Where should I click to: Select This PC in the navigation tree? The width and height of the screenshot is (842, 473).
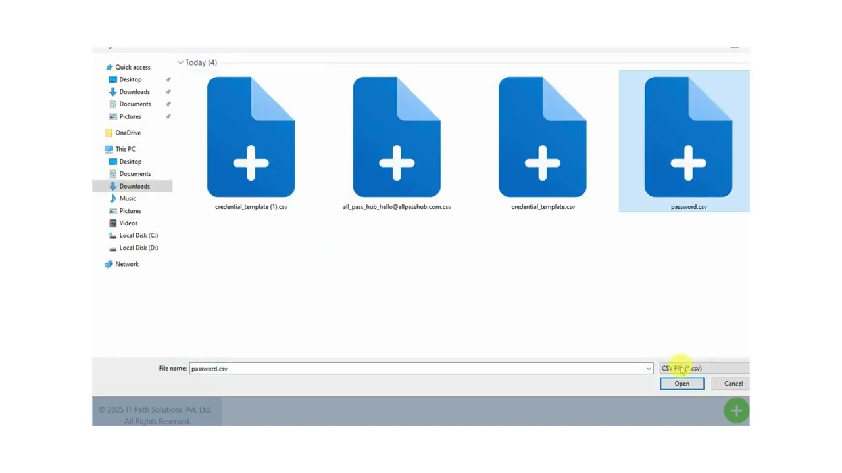(125, 149)
